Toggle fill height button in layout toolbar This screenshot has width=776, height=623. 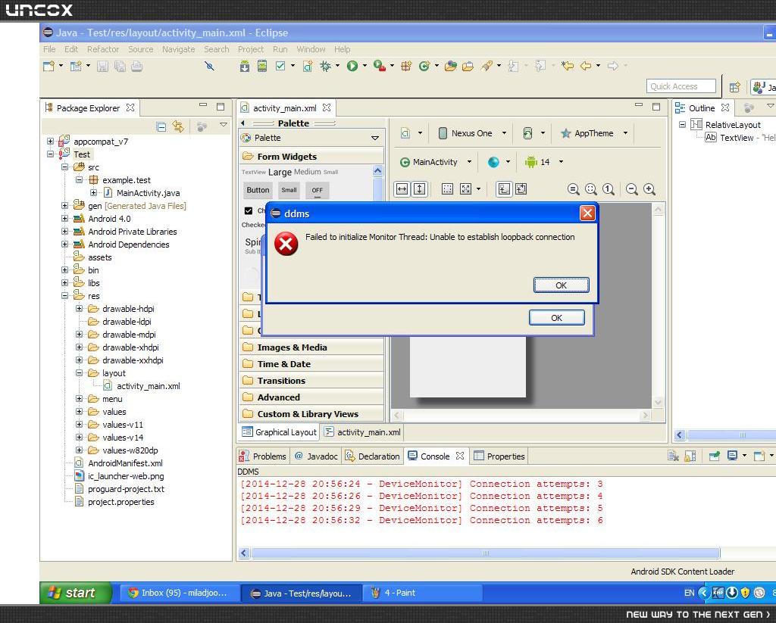click(x=419, y=189)
